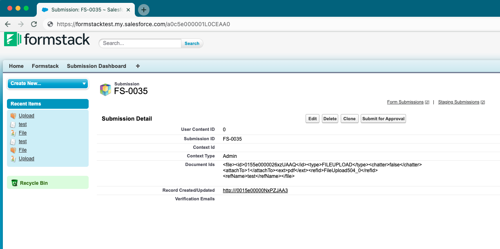Click the Edit button
Screen dimensions: 500x249
[x=312, y=118]
